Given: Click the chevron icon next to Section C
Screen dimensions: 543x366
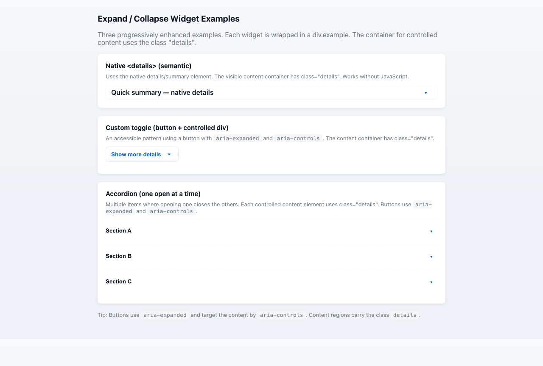Looking at the screenshot, I should [x=431, y=282].
